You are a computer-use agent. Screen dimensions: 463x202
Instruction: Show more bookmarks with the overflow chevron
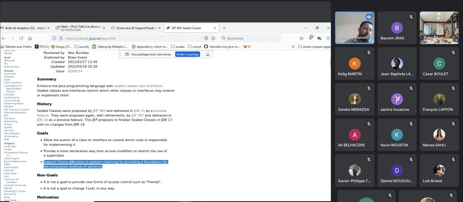[293, 47]
